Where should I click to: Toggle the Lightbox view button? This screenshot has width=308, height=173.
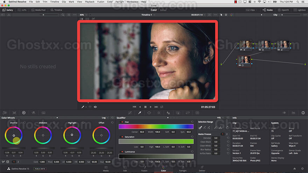coord(300,10)
